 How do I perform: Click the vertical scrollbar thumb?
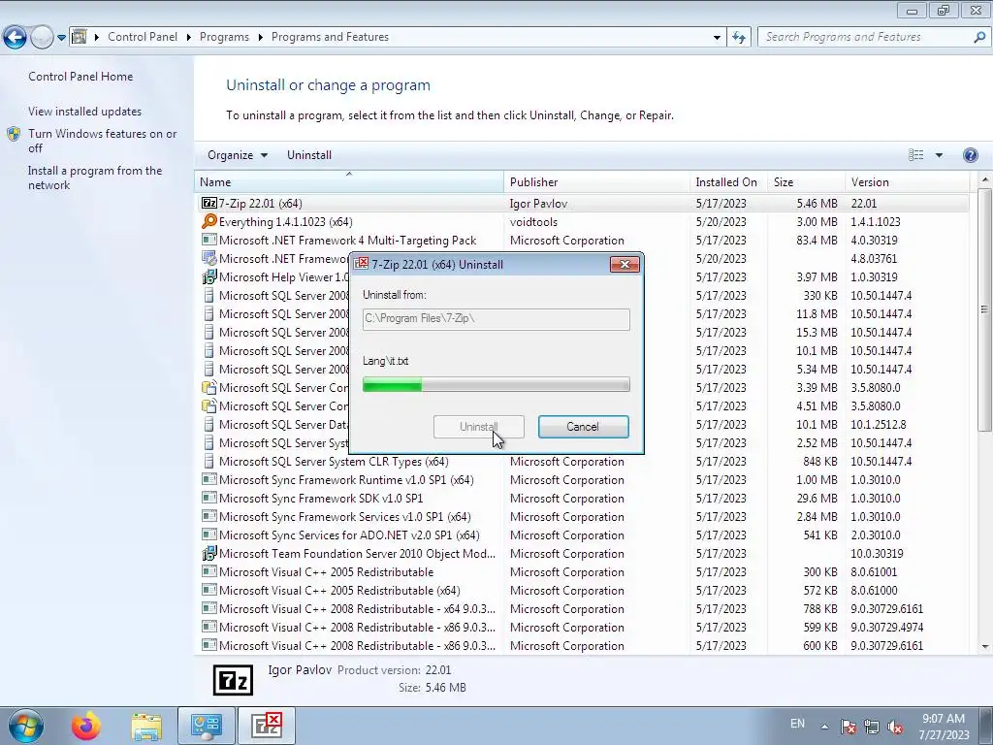(x=984, y=309)
